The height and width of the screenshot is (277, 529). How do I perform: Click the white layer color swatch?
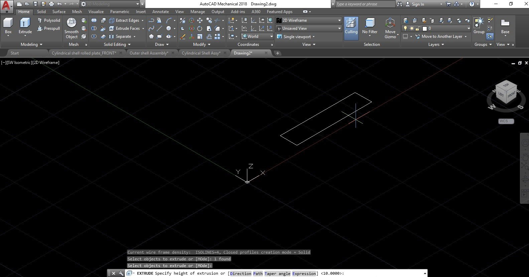tap(425, 28)
